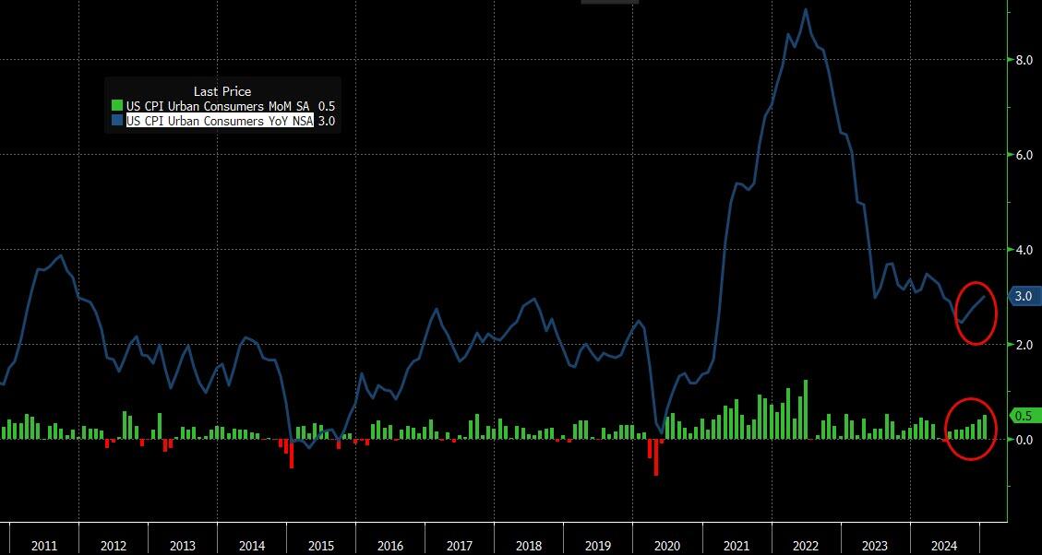This screenshot has width=1042, height=555.
Task: Click the tallest red negative bar in 2020
Action: tap(656, 457)
